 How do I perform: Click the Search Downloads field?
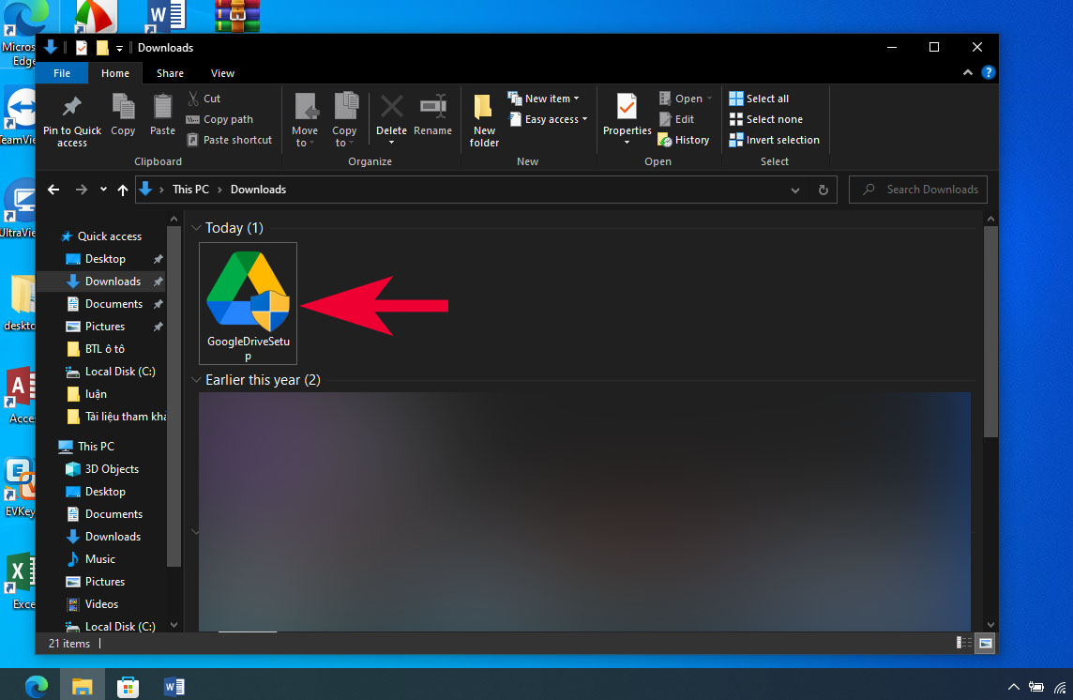(x=918, y=190)
